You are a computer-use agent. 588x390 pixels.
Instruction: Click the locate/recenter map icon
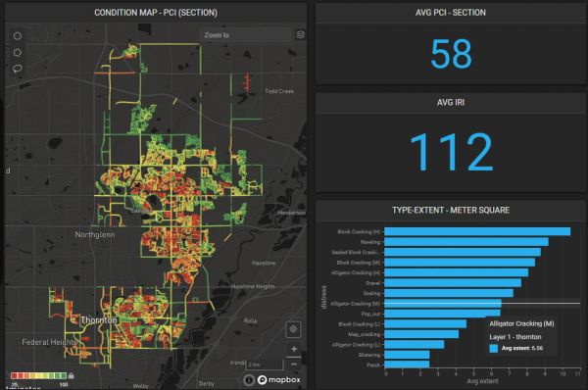(293, 329)
